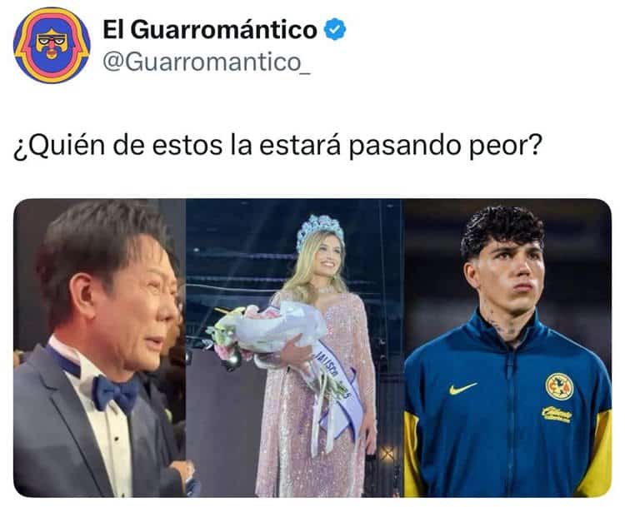This screenshot has width=625, height=507.
Task: Click the blue verified checkmark badge
Action: (x=335, y=29)
